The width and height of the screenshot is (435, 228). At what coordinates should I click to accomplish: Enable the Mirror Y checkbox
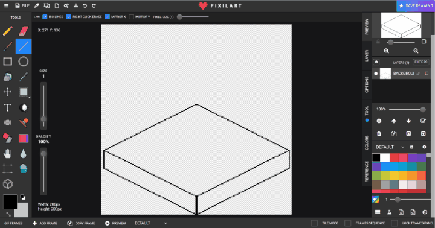point(132,17)
